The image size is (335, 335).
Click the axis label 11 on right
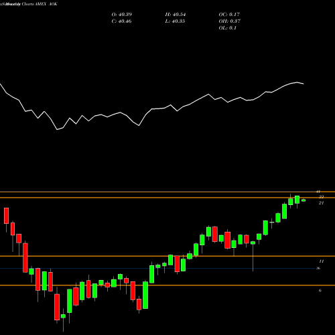point(322,261)
